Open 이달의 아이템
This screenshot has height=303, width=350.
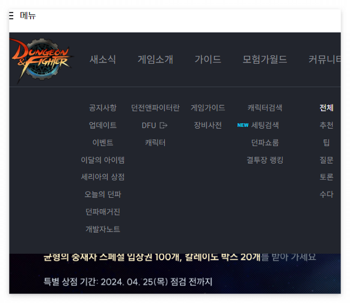(x=103, y=160)
